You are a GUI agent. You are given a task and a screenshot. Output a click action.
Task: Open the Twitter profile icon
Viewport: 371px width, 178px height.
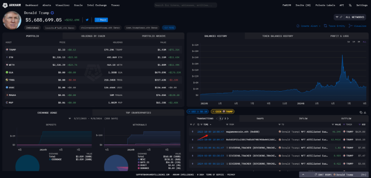87,20
